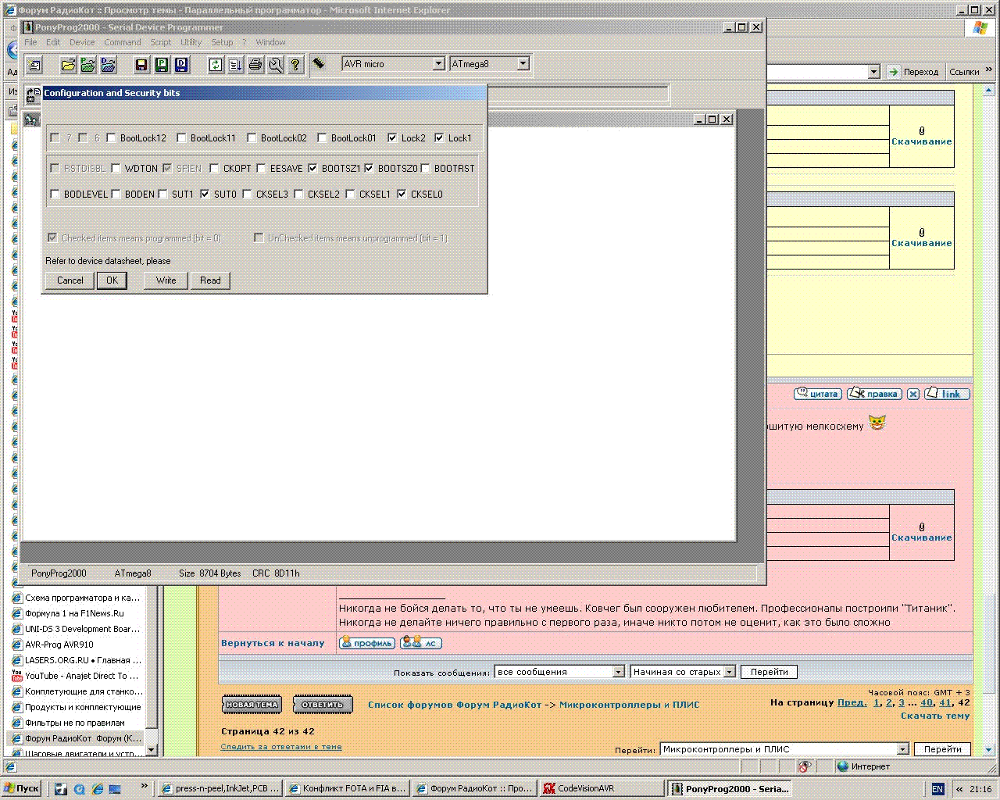Click the New Window toolbar icon

tap(34, 65)
